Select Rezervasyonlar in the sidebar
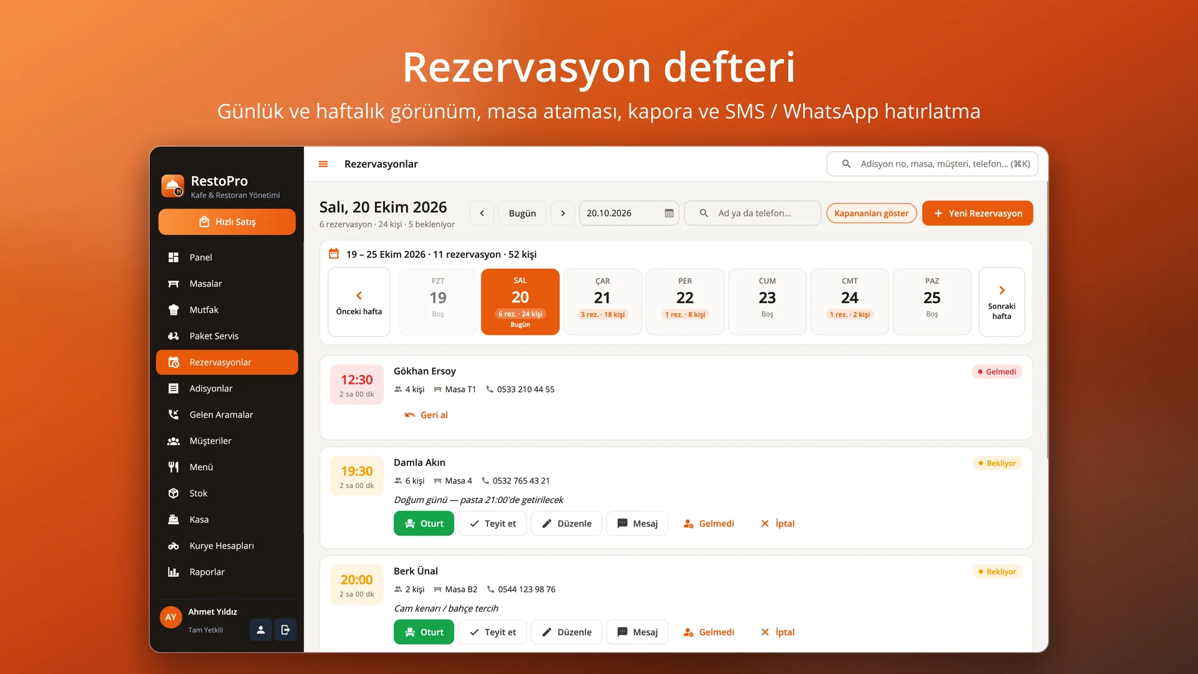Viewport: 1198px width, 674px height. 227,362
